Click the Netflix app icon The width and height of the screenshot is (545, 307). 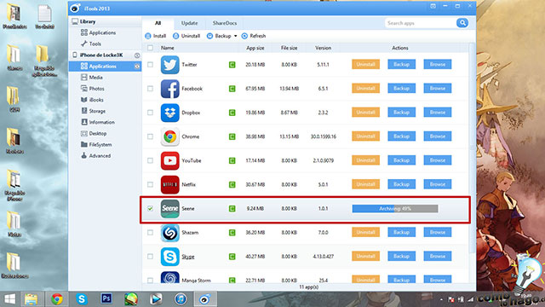click(169, 185)
